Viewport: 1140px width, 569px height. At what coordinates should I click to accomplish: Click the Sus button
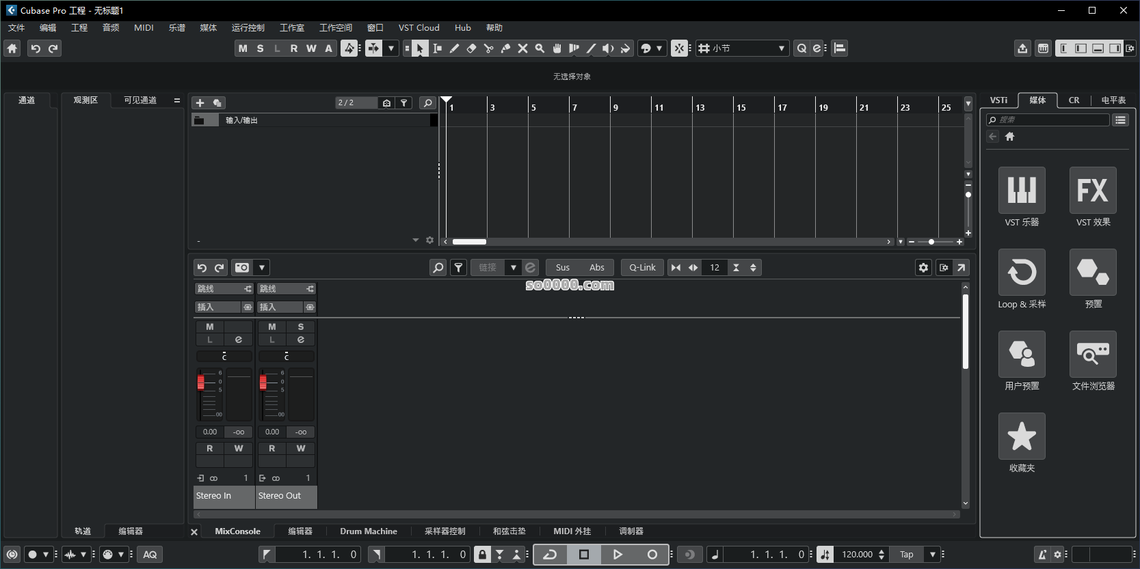[563, 268]
